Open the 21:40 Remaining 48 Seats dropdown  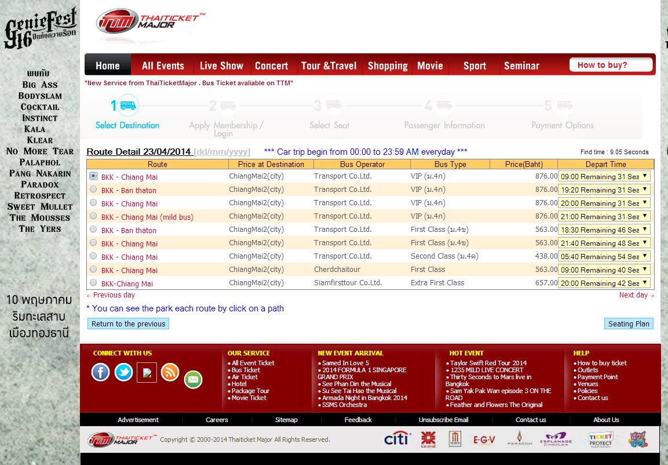click(604, 243)
